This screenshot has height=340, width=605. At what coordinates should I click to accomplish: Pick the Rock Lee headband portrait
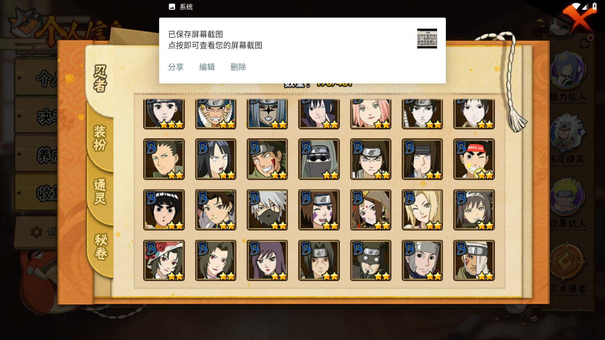(x=474, y=159)
